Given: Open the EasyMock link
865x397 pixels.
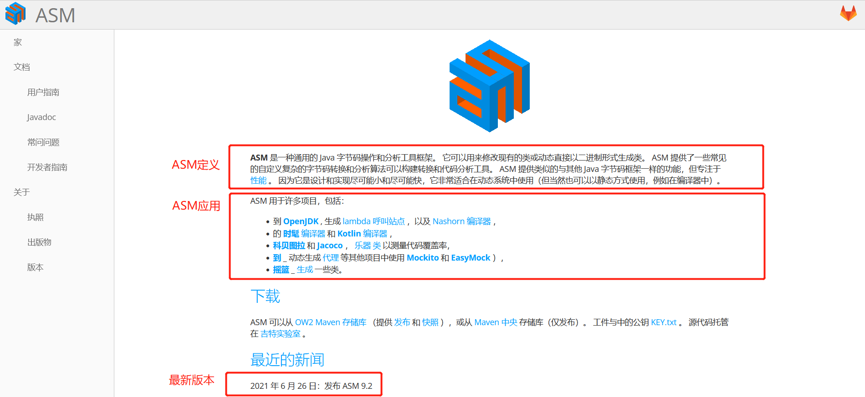Looking at the screenshot, I should pos(471,258).
